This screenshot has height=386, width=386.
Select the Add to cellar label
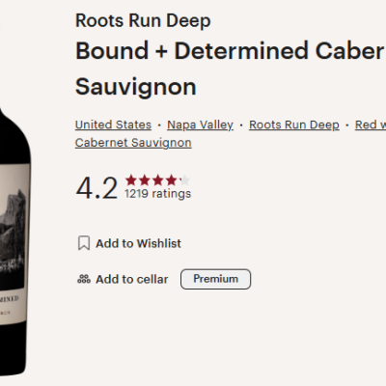(132, 279)
